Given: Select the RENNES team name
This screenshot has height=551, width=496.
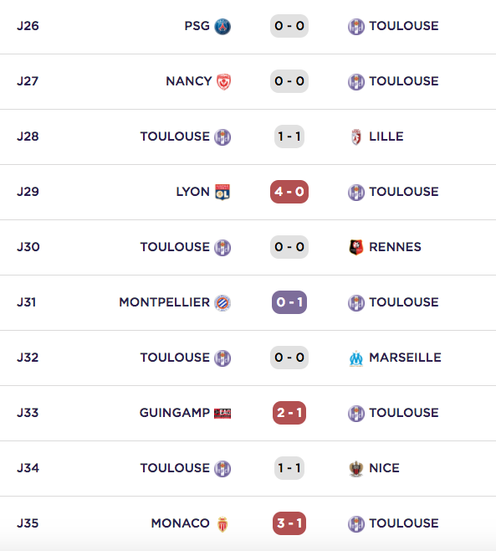Looking at the screenshot, I should (x=395, y=247).
